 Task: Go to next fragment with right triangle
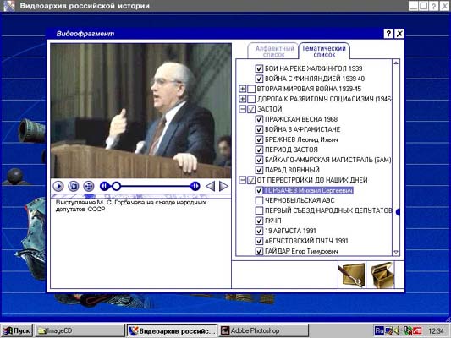[x=223, y=187]
